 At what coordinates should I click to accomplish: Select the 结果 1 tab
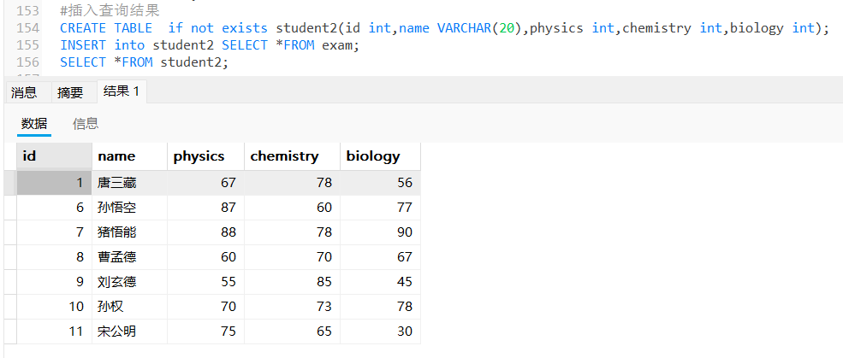pyautogui.click(x=122, y=91)
